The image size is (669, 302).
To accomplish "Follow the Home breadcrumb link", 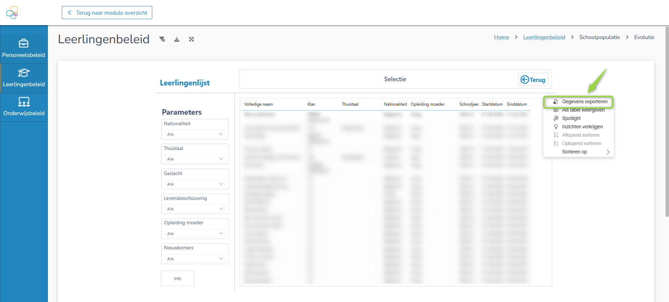I will [501, 37].
